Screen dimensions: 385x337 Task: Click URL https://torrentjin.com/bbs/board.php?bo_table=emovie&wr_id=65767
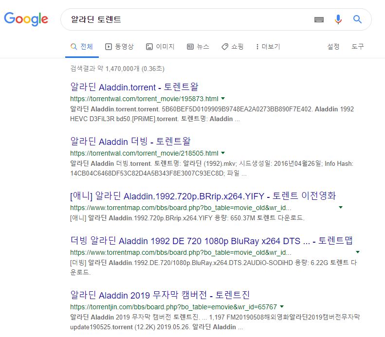[x=173, y=307]
